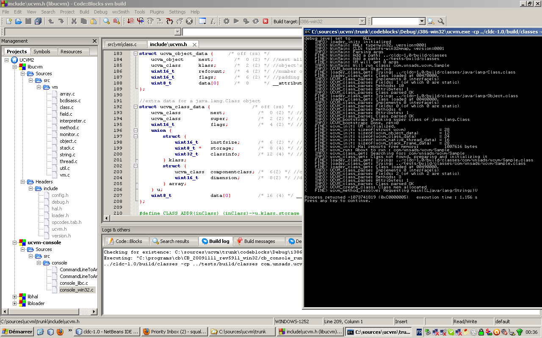Image resolution: width=542 pixels, height=338 pixels.
Task: Expand the libloader project node
Action: [x=15, y=303]
